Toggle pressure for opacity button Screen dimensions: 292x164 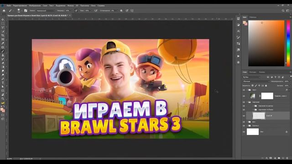[x=76, y=10]
